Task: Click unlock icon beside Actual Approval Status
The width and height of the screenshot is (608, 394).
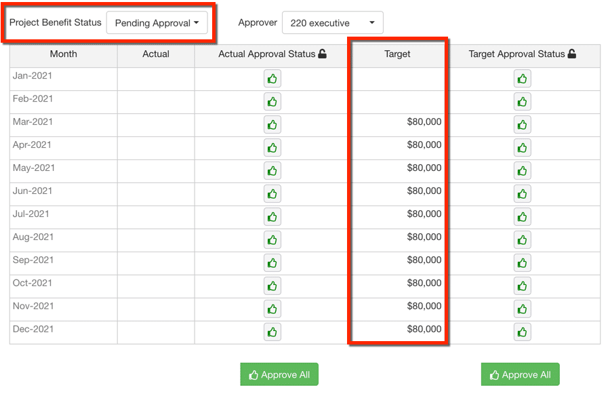Action: 322,54
